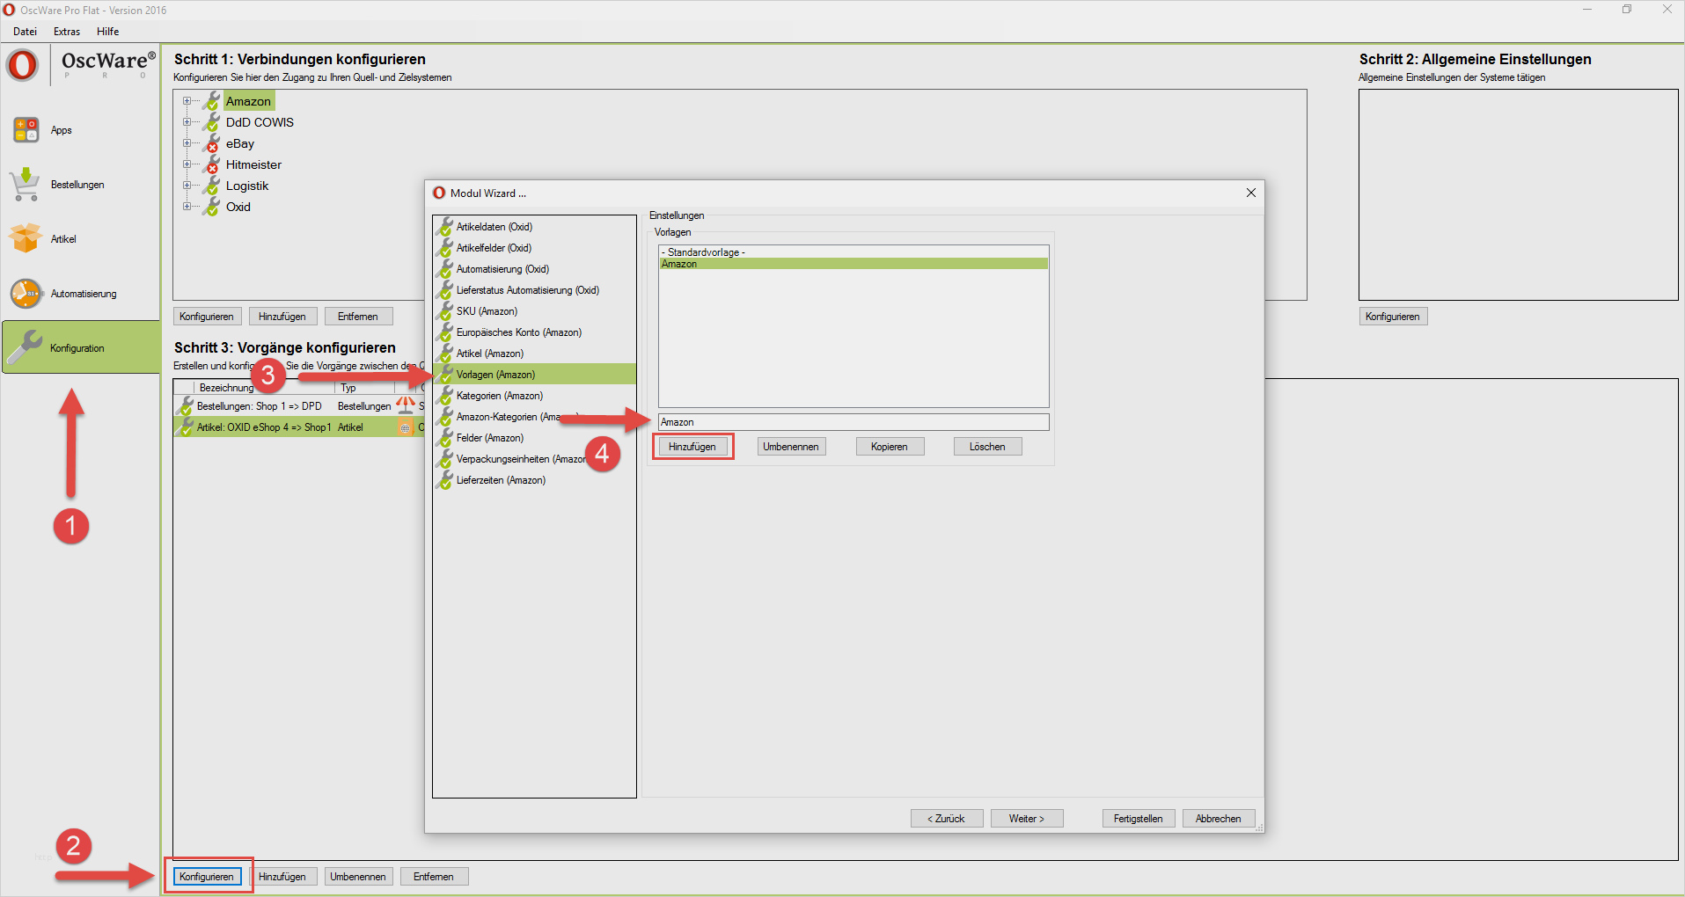Open the Artikel box icon

point(26,238)
